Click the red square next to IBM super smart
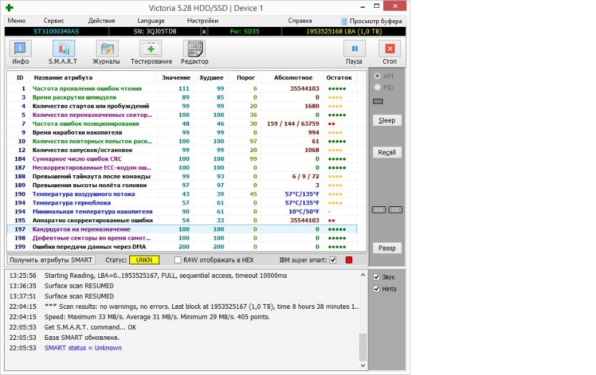Screen dimensions: 596x375 (x=349, y=260)
